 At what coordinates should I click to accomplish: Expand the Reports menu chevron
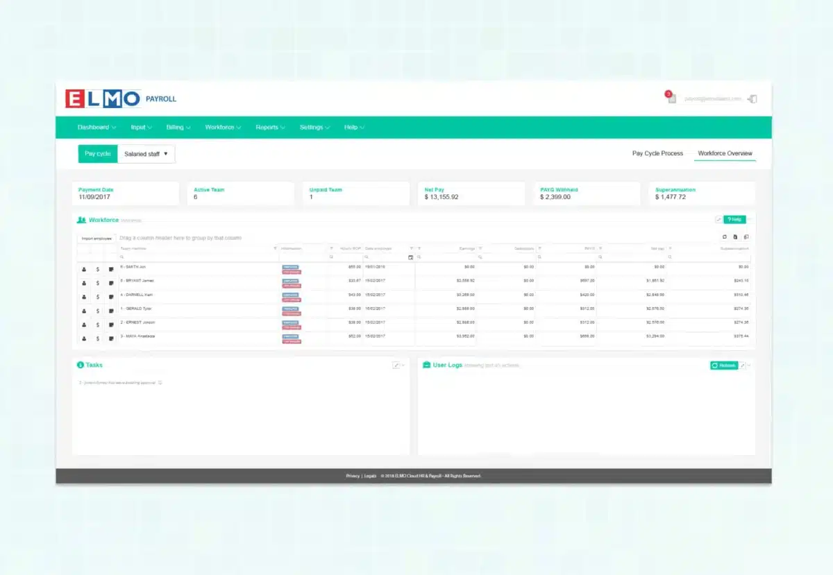coord(282,127)
